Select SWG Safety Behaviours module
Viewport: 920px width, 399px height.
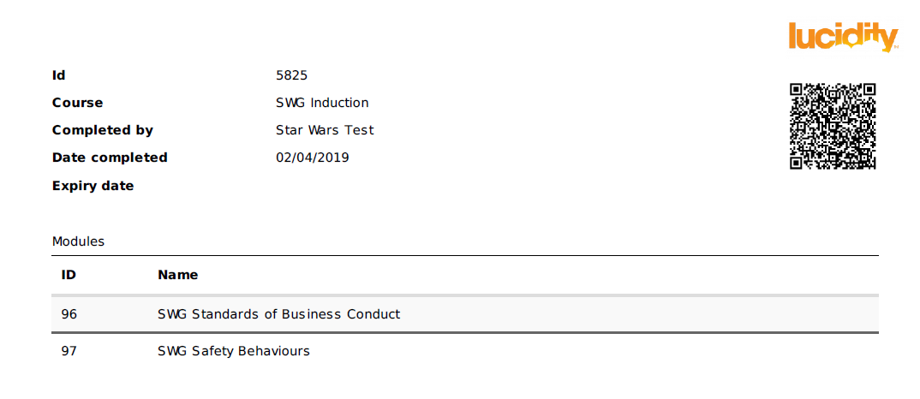click(234, 351)
